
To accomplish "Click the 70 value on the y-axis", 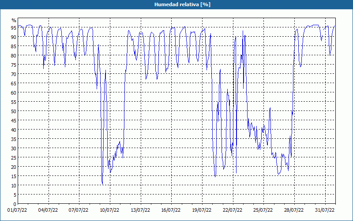I will tap(14, 74).
